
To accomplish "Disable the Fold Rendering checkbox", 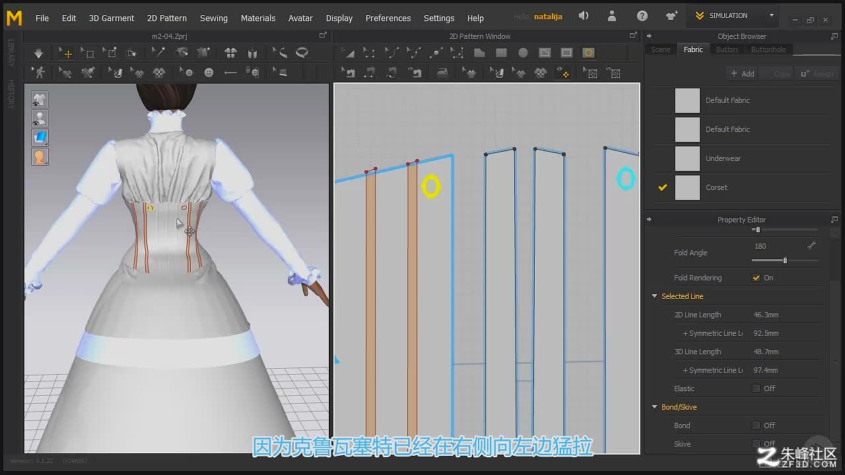I will 756,278.
